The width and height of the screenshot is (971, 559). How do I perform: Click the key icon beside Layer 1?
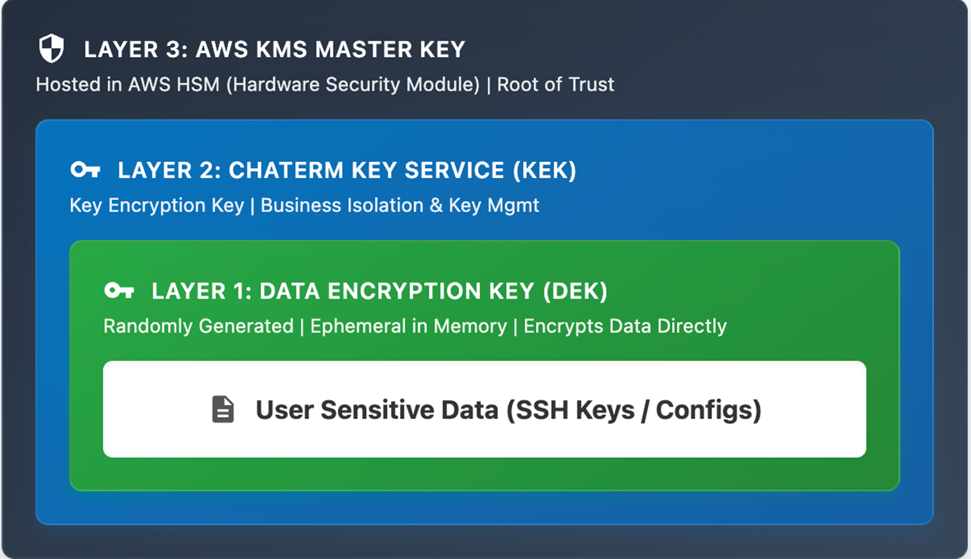[119, 290]
